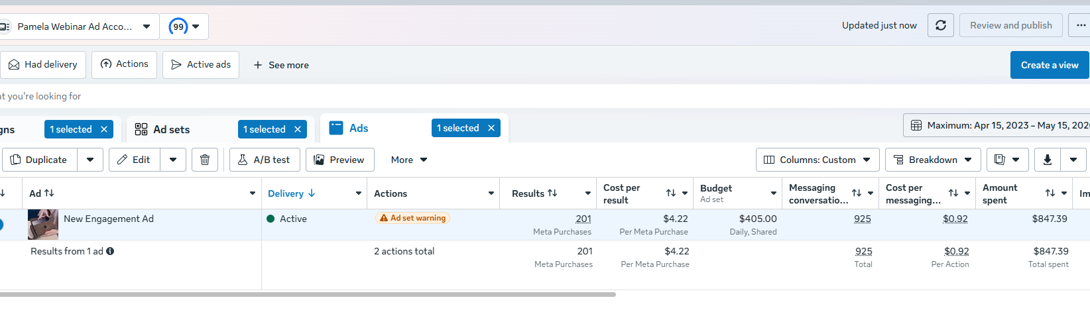Apply the Actions filter
The image size is (1090, 324).
[124, 64]
